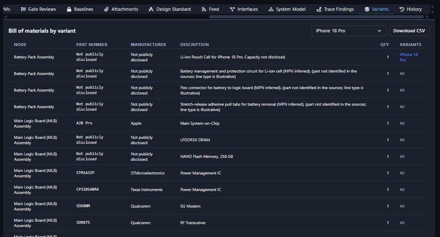Viewport: 440px width, 237px height.
Task: Switch to the Interfaces tab
Action: (x=244, y=9)
